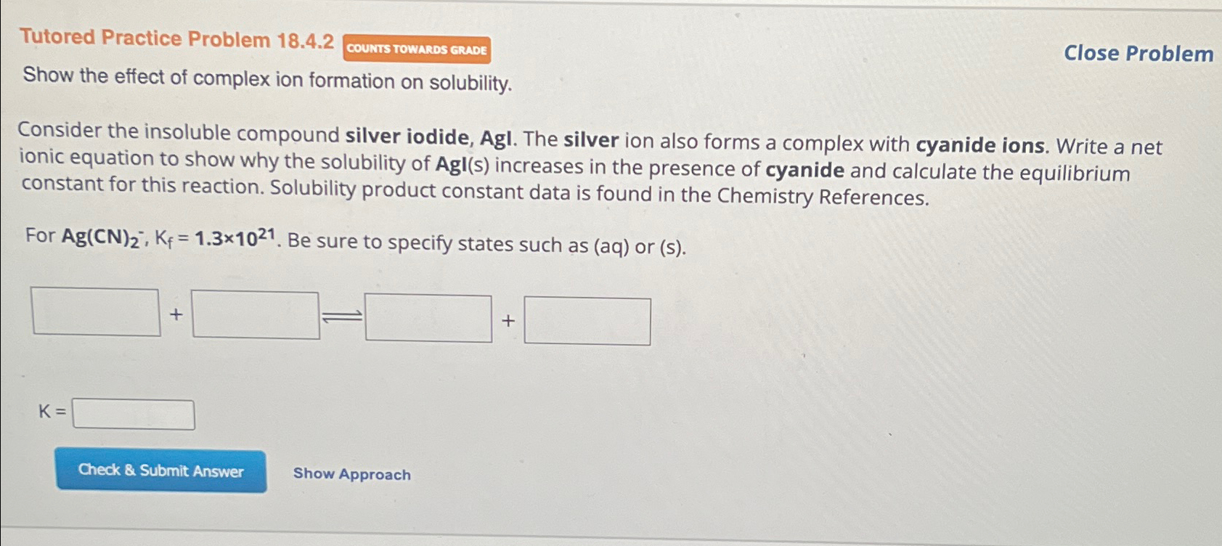Click Check & Submit Answer
The width and height of the screenshot is (1222, 546).
(160, 471)
